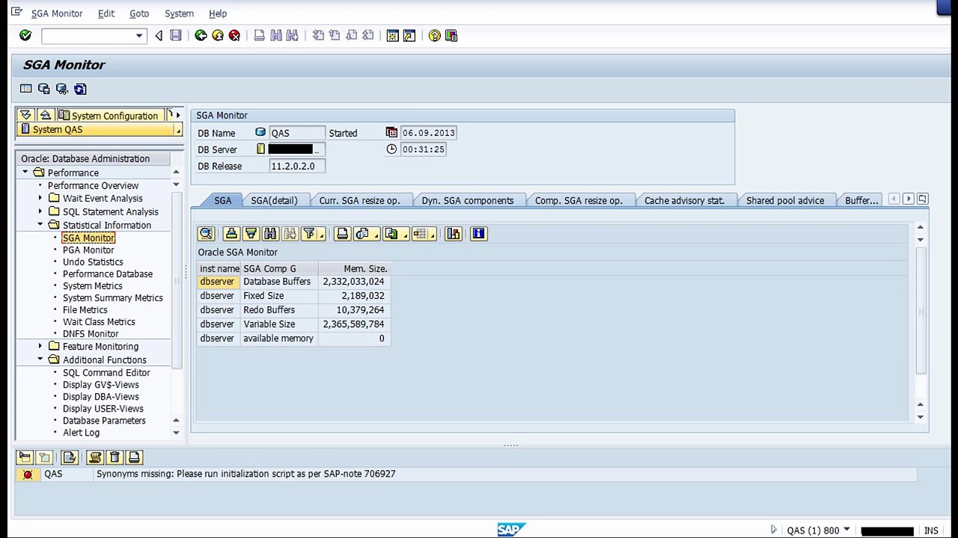Open the SGA Monitor menu

[57, 13]
